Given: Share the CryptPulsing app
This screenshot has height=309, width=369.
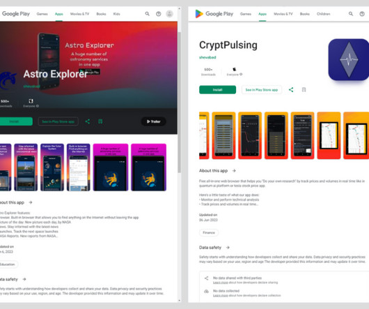Looking at the screenshot, I should 291,89.
